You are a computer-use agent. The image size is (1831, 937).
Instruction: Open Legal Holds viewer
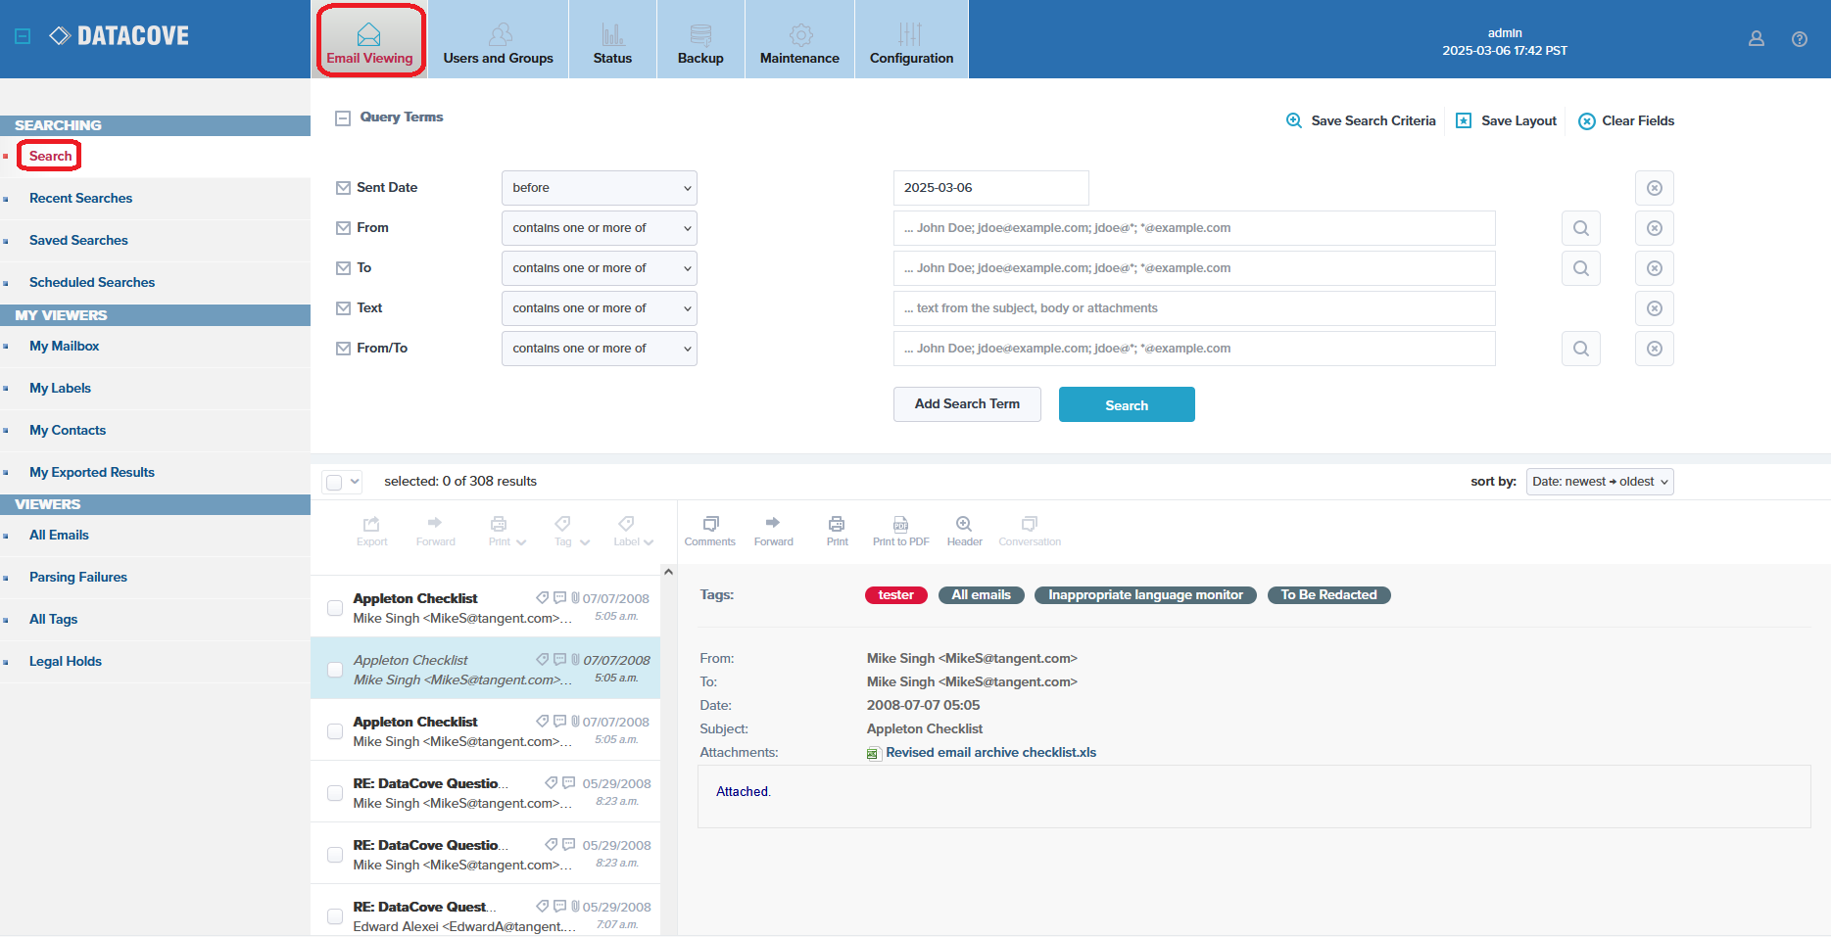(x=66, y=661)
